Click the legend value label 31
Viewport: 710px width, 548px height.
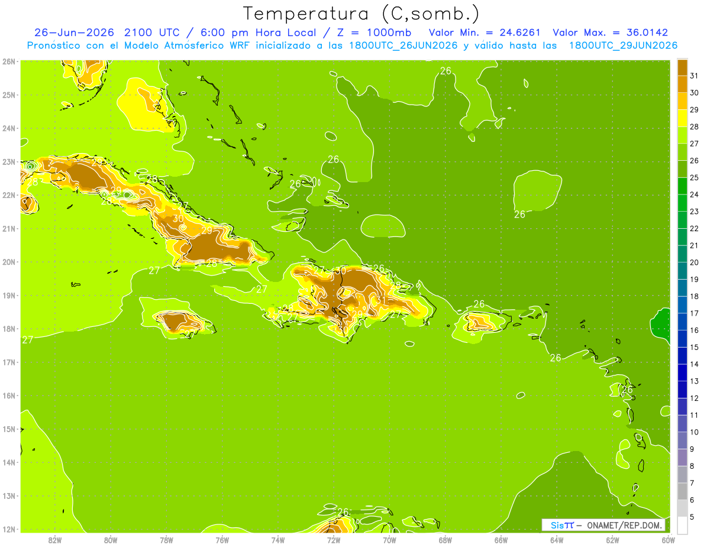point(694,76)
